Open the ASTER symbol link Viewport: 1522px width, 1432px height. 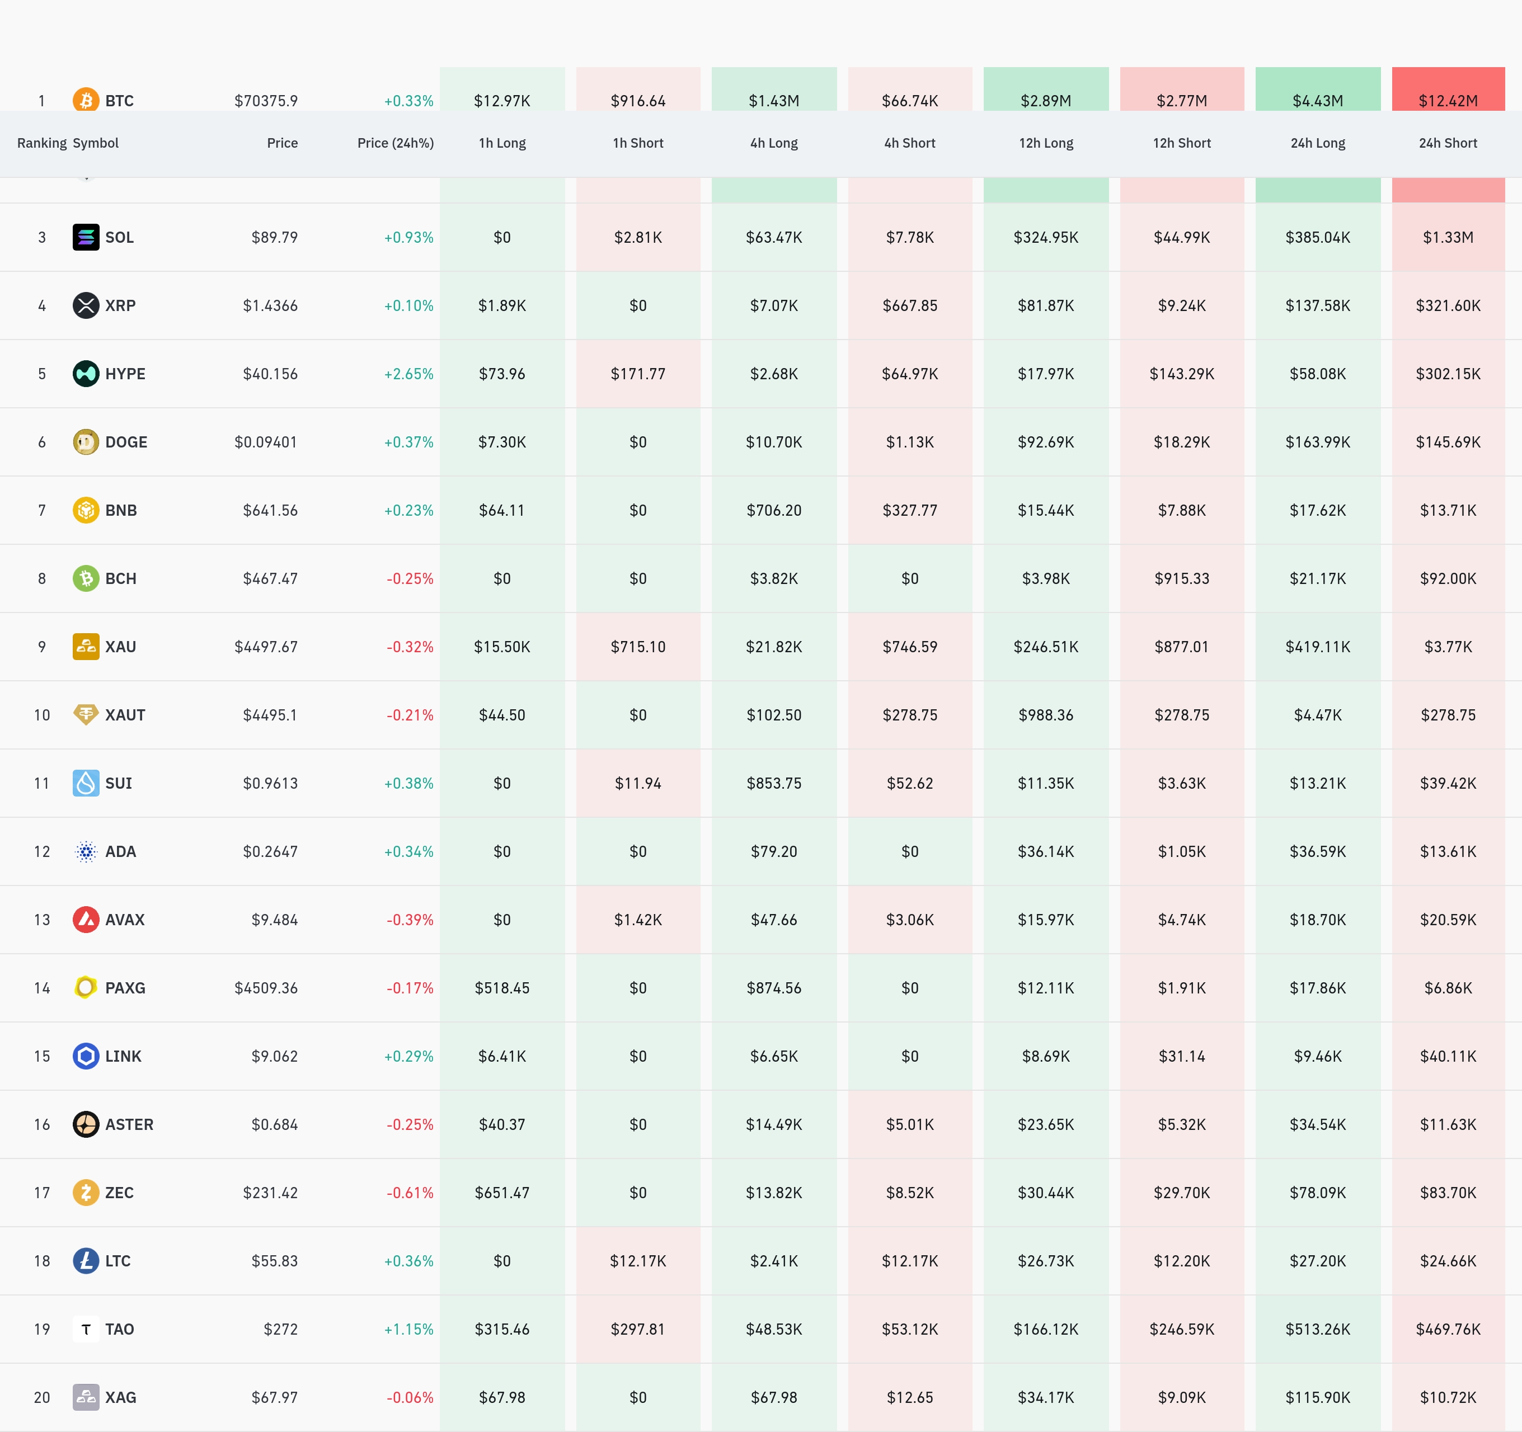[129, 1124]
